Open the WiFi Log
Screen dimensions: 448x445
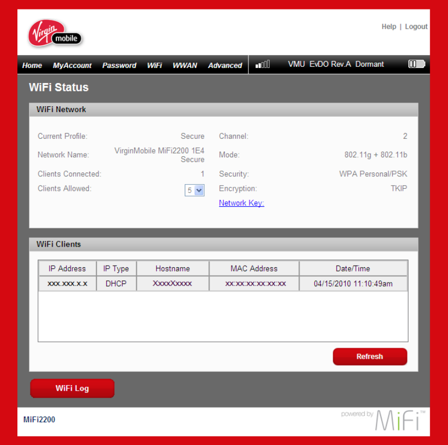click(x=72, y=388)
